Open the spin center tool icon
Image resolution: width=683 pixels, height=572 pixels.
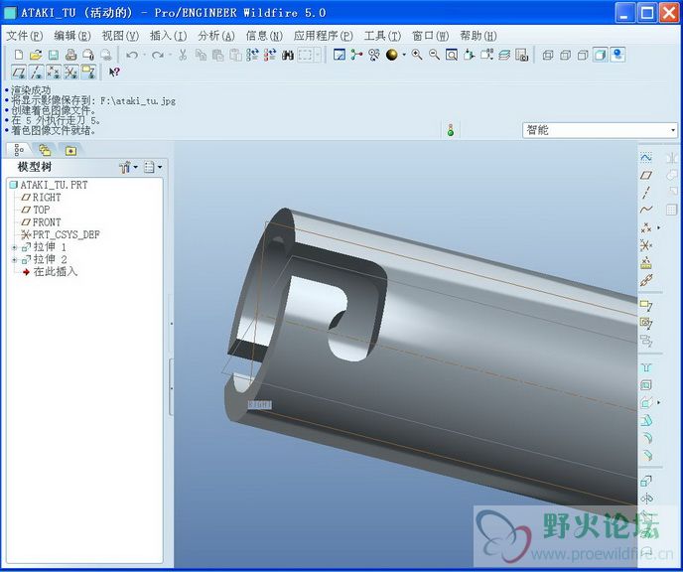356,55
